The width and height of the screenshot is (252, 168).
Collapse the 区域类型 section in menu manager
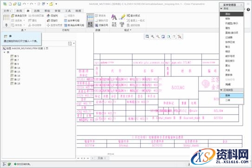point(221,90)
